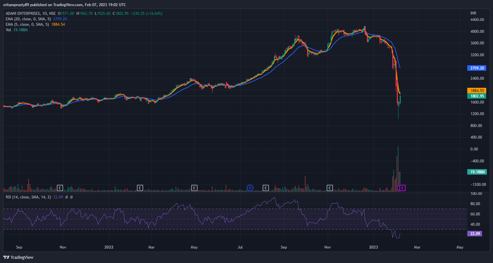The width and height of the screenshot is (493, 263).
Task: Click the green 1802.95 last price label
Action: [477, 96]
